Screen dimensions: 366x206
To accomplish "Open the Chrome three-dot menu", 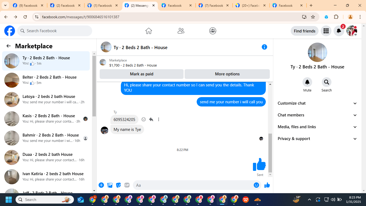I will pos(360,17).
